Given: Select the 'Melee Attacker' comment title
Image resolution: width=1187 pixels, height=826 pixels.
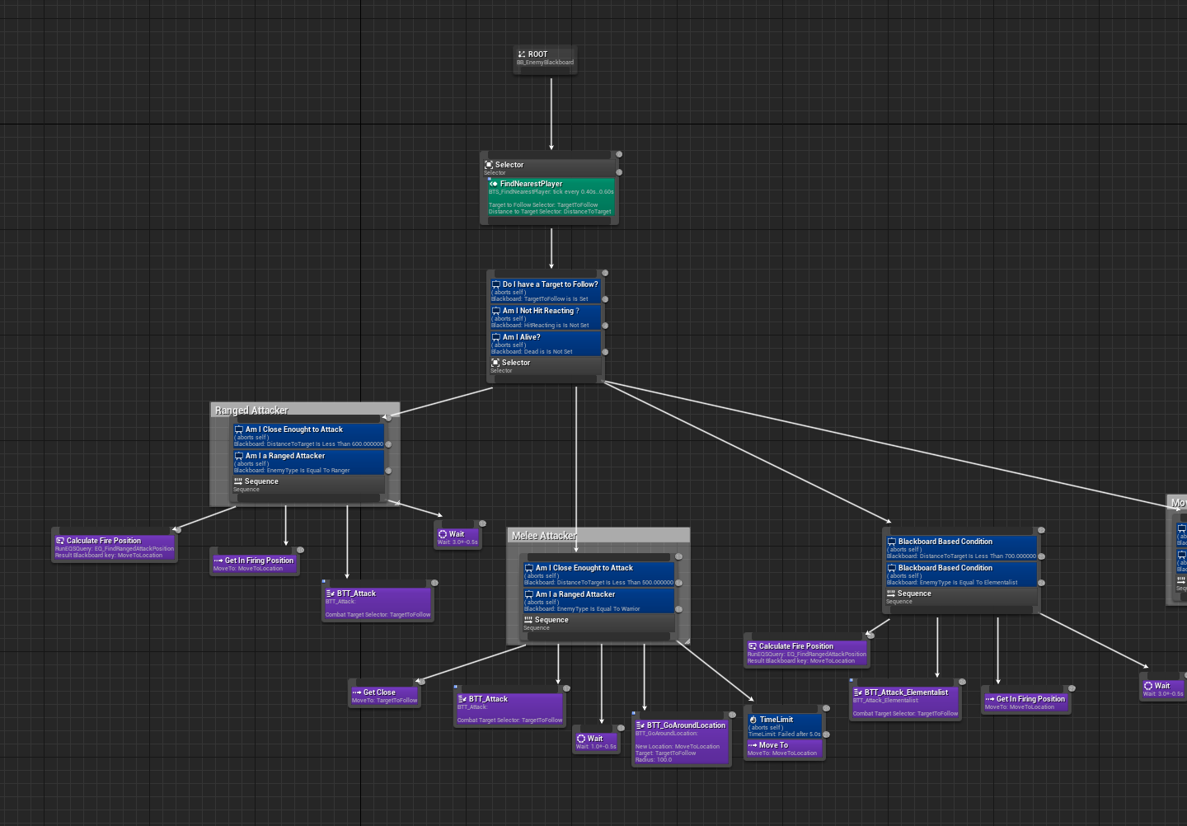Looking at the screenshot, I should pos(544,536).
